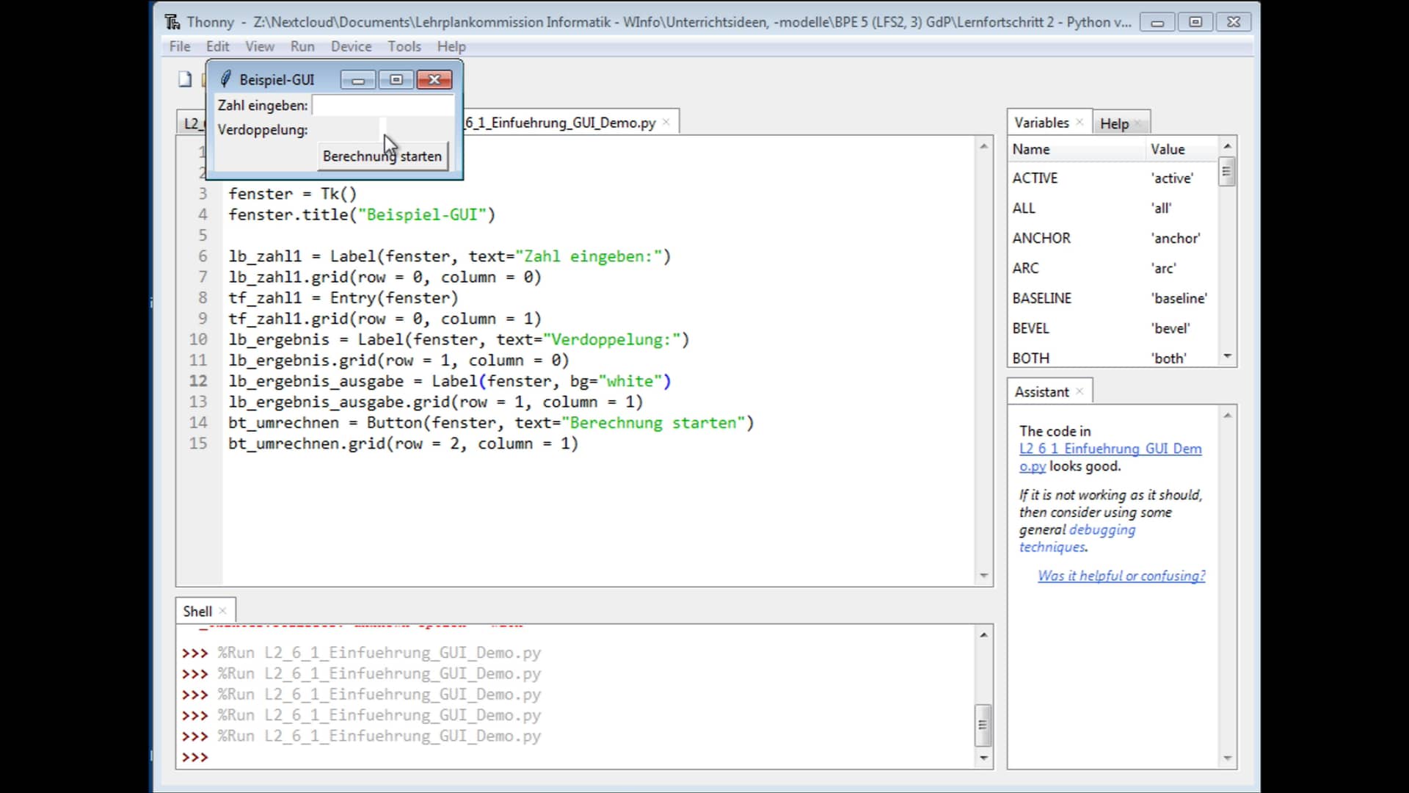Switch to the Help tab
This screenshot has height=793, width=1409.
(1113, 123)
